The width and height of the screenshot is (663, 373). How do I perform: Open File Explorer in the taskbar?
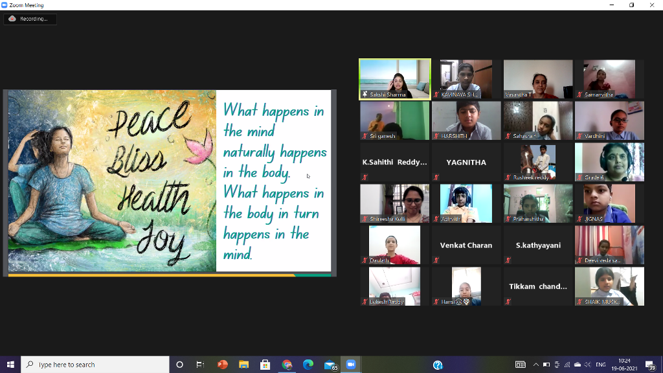[x=244, y=365]
